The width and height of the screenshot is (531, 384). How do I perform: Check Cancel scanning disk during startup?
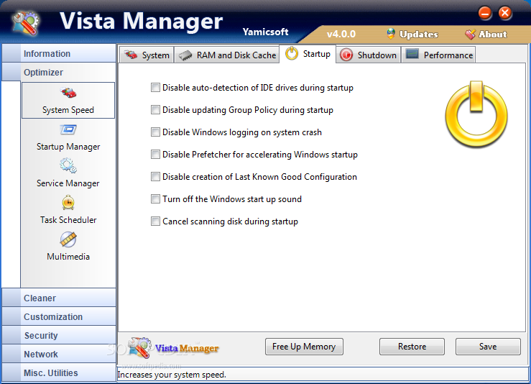point(155,221)
